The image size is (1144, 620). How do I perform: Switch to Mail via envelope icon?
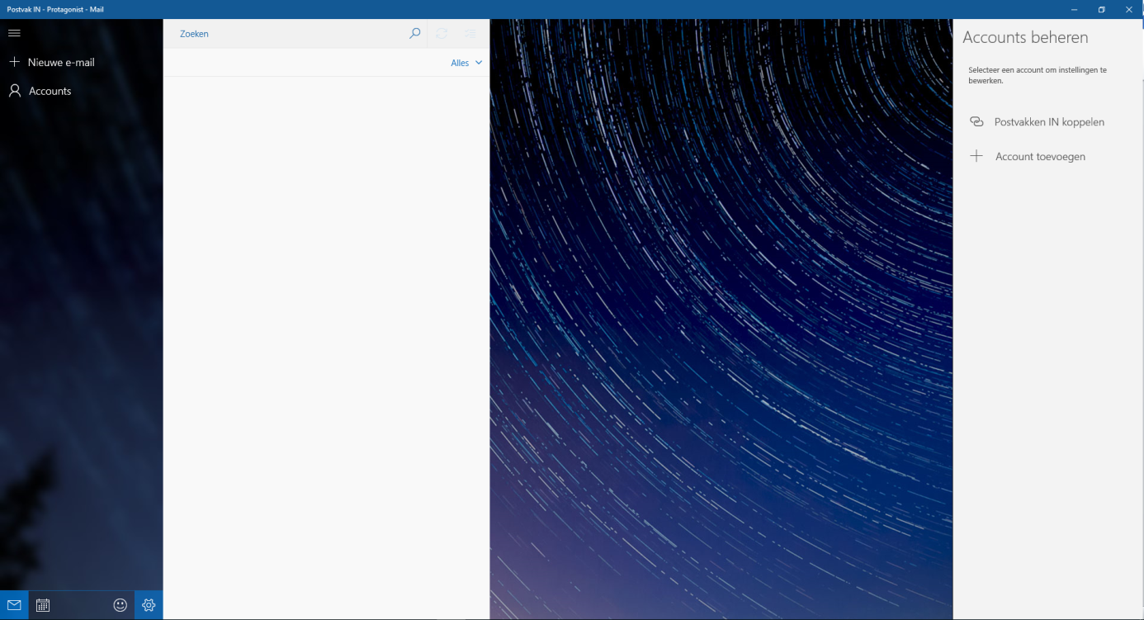point(14,605)
